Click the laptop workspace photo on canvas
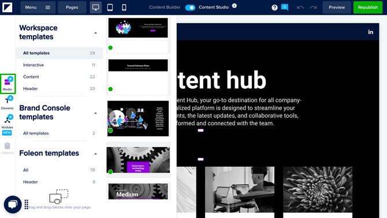Screen dimensions: 387x218 239,189
